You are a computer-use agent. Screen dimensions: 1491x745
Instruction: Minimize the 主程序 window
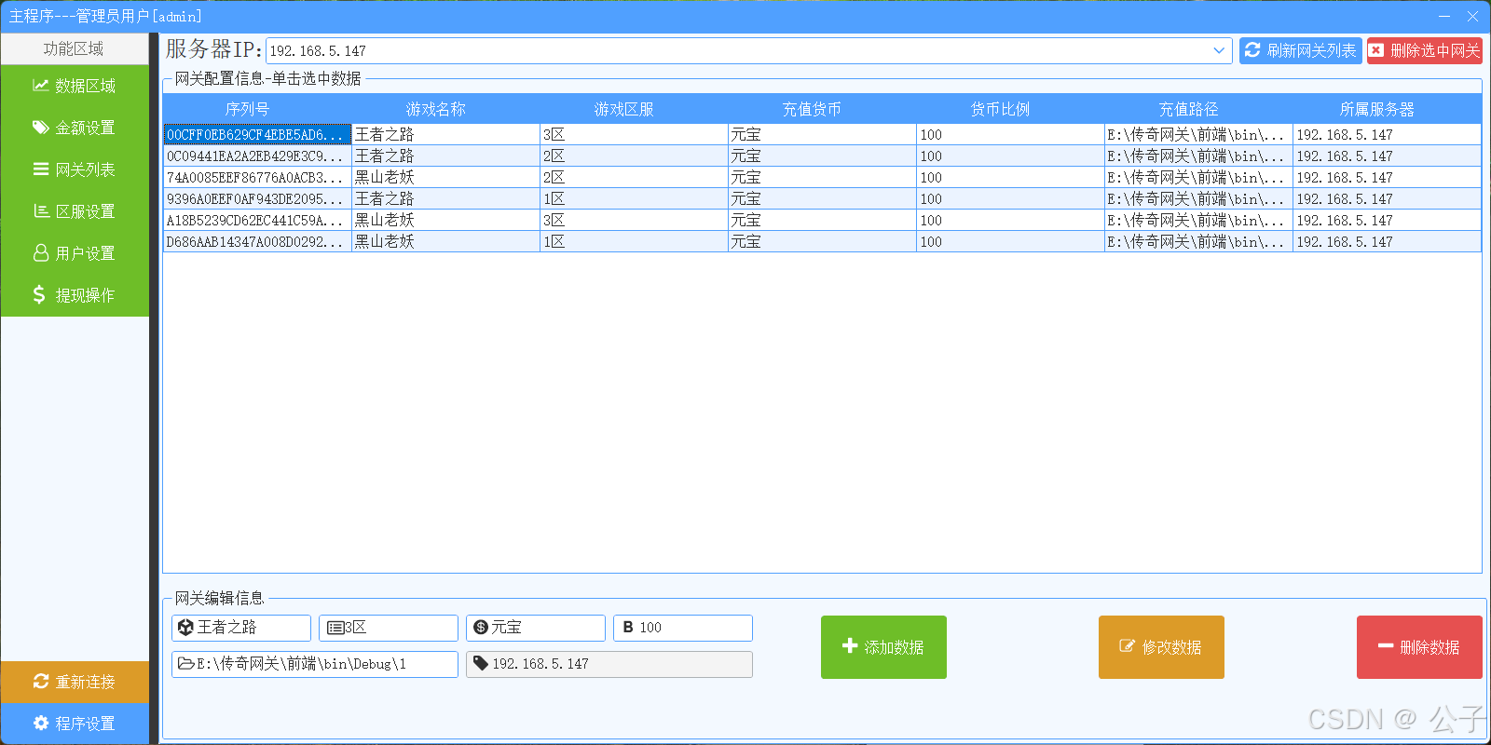(x=1444, y=16)
